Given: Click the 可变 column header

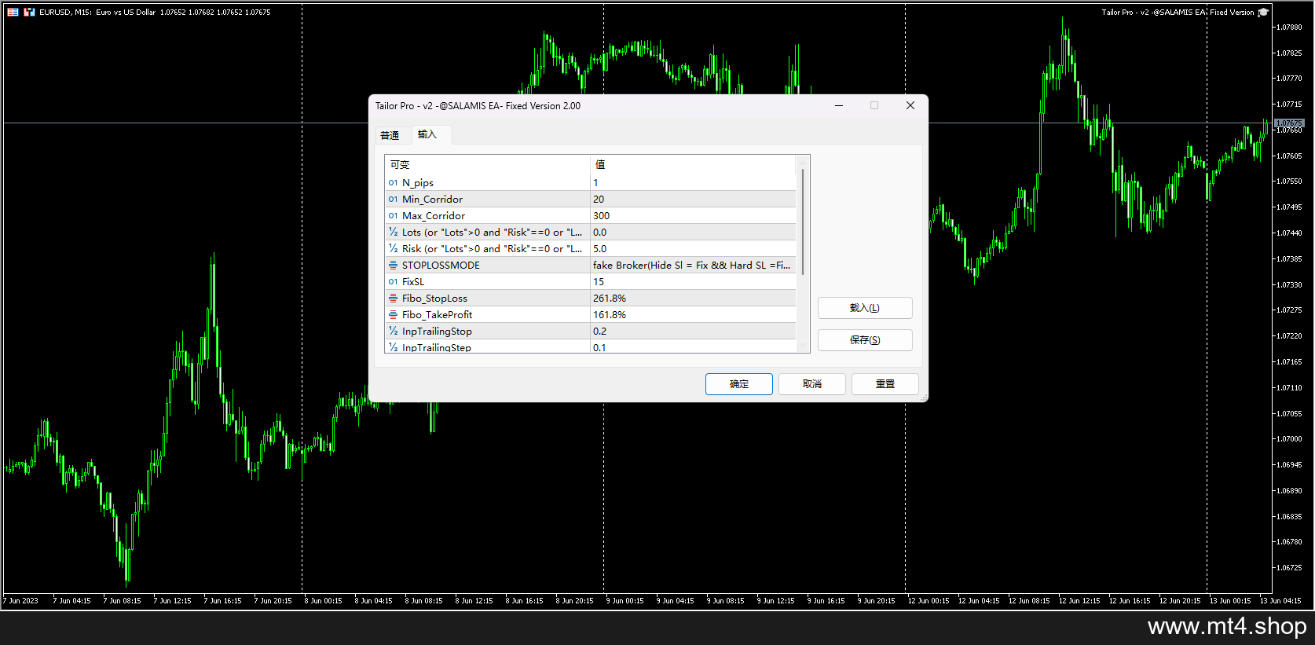Looking at the screenshot, I should point(487,165).
